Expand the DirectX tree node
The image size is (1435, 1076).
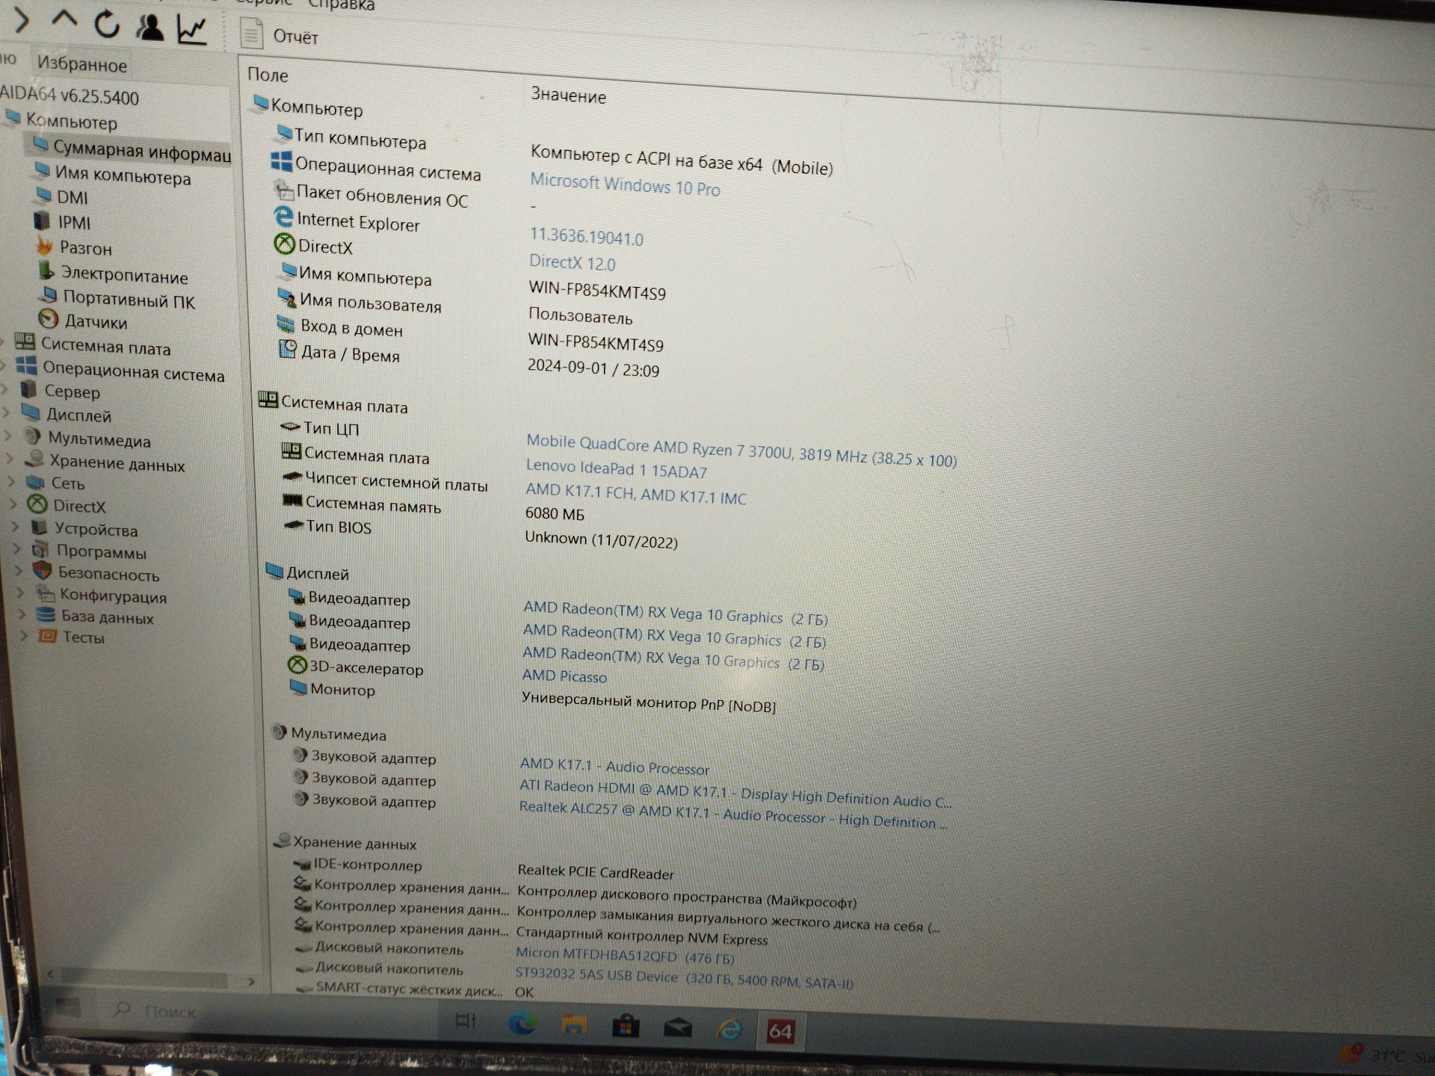[x=13, y=504]
